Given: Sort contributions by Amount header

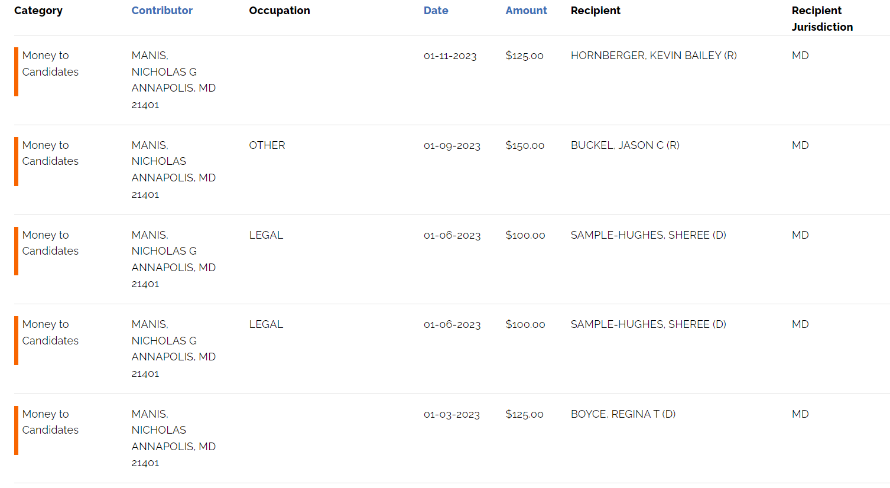Looking at the screenshot, I should (526, 11).
